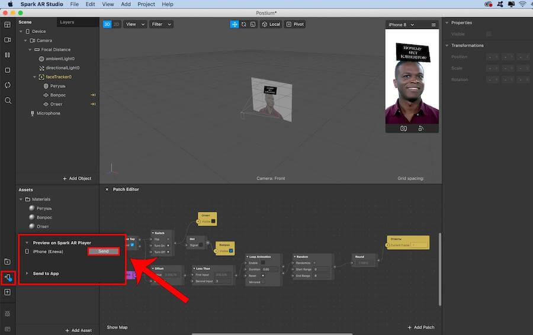533x335 pixels.
Task: Select the rotate manipulator tool
Action: click(244, 24)
